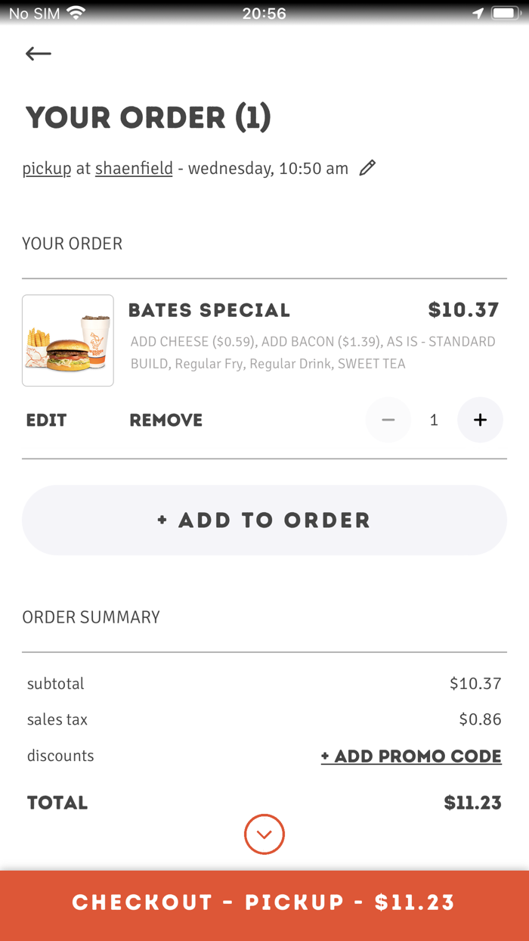529x941 pixels.
Task: Tap the quantity count between stepper buttons
Action: [434, 420]
